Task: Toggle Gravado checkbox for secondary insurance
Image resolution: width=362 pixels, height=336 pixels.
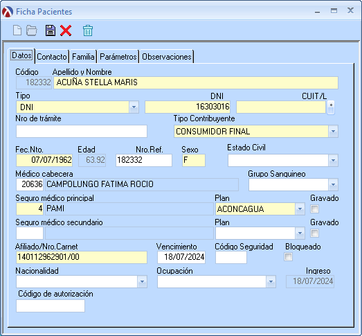Action: pyautogui.click(x=314, y=233)
